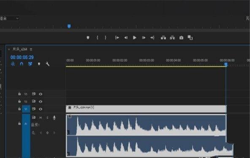The width and height of the screenshot is (250, 158).
Task: Click time ruler at 00:00:05:00
Action: (201, 60)
